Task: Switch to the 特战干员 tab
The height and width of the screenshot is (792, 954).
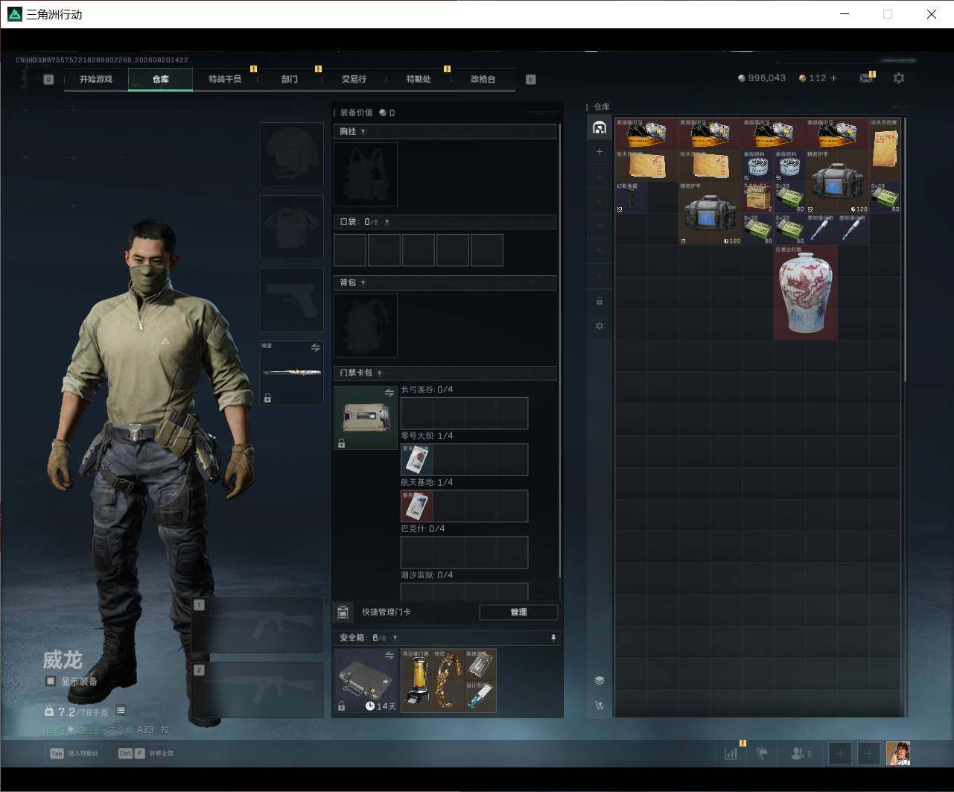Action: [x=225, y=79]
